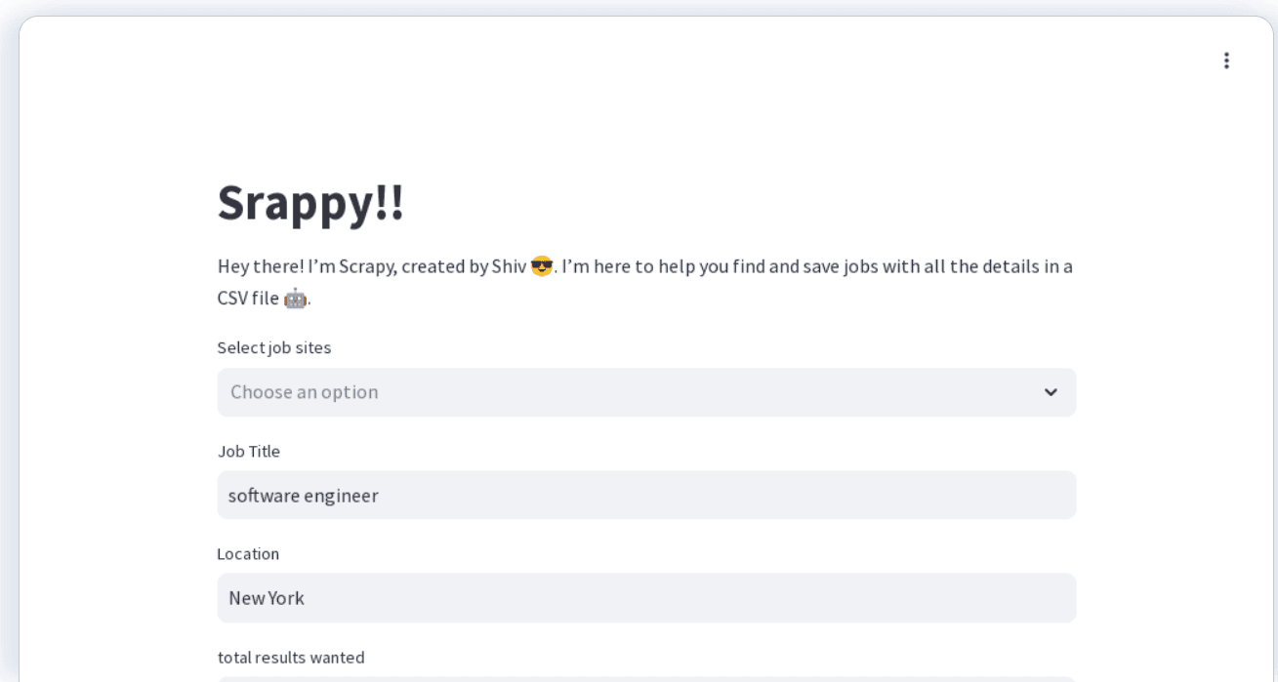Focus the Location field with New York
The height and width of the screenshot is (682, 1278).
tap(646, 598)
